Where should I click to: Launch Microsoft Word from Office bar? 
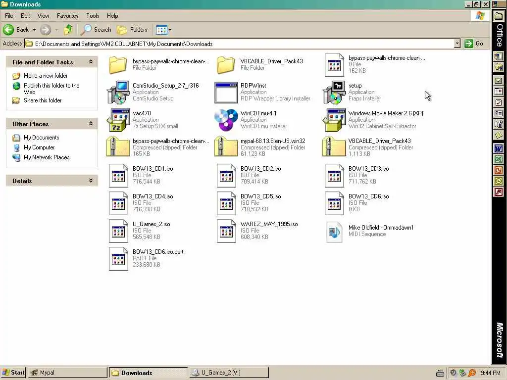(498, 148)
